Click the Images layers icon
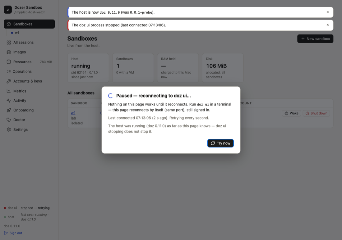Image resolution: width=342 pixels, height=240 pixels. point(9,52)
